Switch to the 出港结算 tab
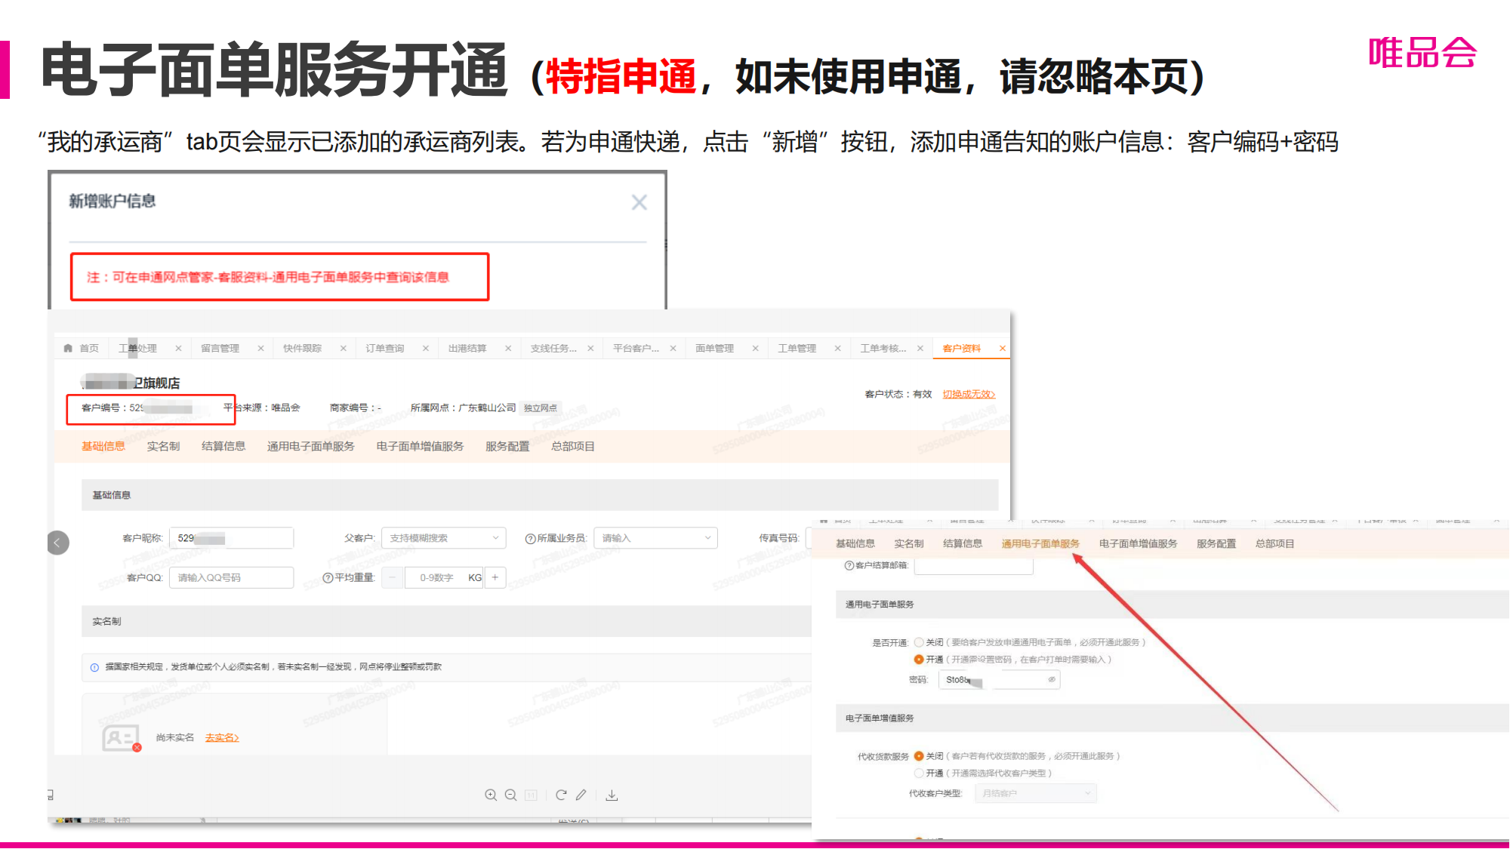Image resolution: width=1510 pixels, height=849 pixels. point(467,348)
